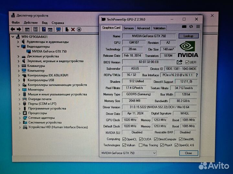Click the computer icon beside WIN-GF9G6A4I431

click(x=18, y=36)
